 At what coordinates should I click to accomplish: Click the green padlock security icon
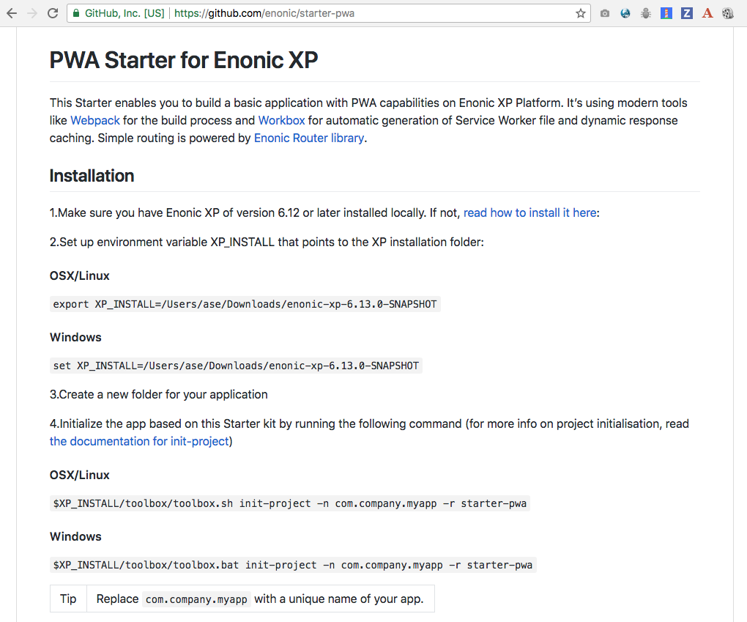(x=76, y=13)
